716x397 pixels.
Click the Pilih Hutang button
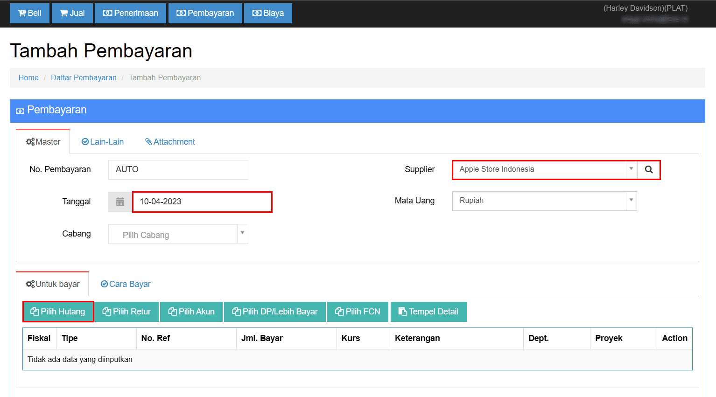tap(58, 312)
